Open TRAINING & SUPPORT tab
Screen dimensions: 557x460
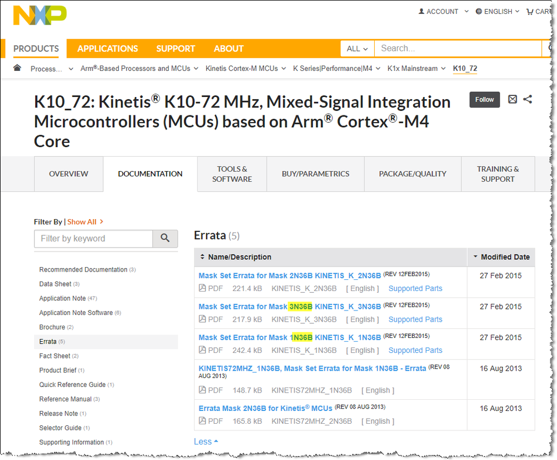click(x=498, y=174)
